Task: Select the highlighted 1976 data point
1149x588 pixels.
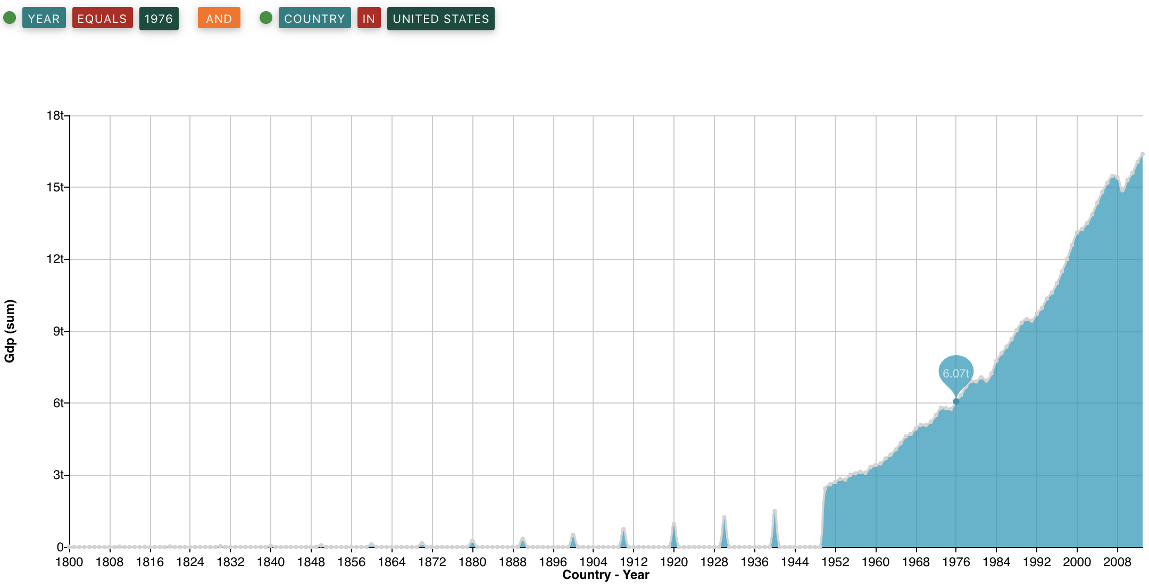Action: click(956, 401)
